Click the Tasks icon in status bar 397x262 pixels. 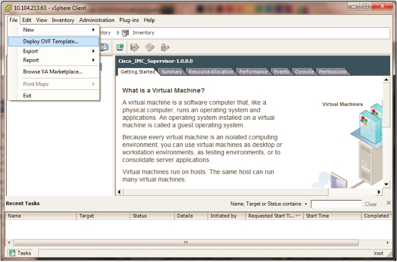pyautogui.click(x=12, y=253)
